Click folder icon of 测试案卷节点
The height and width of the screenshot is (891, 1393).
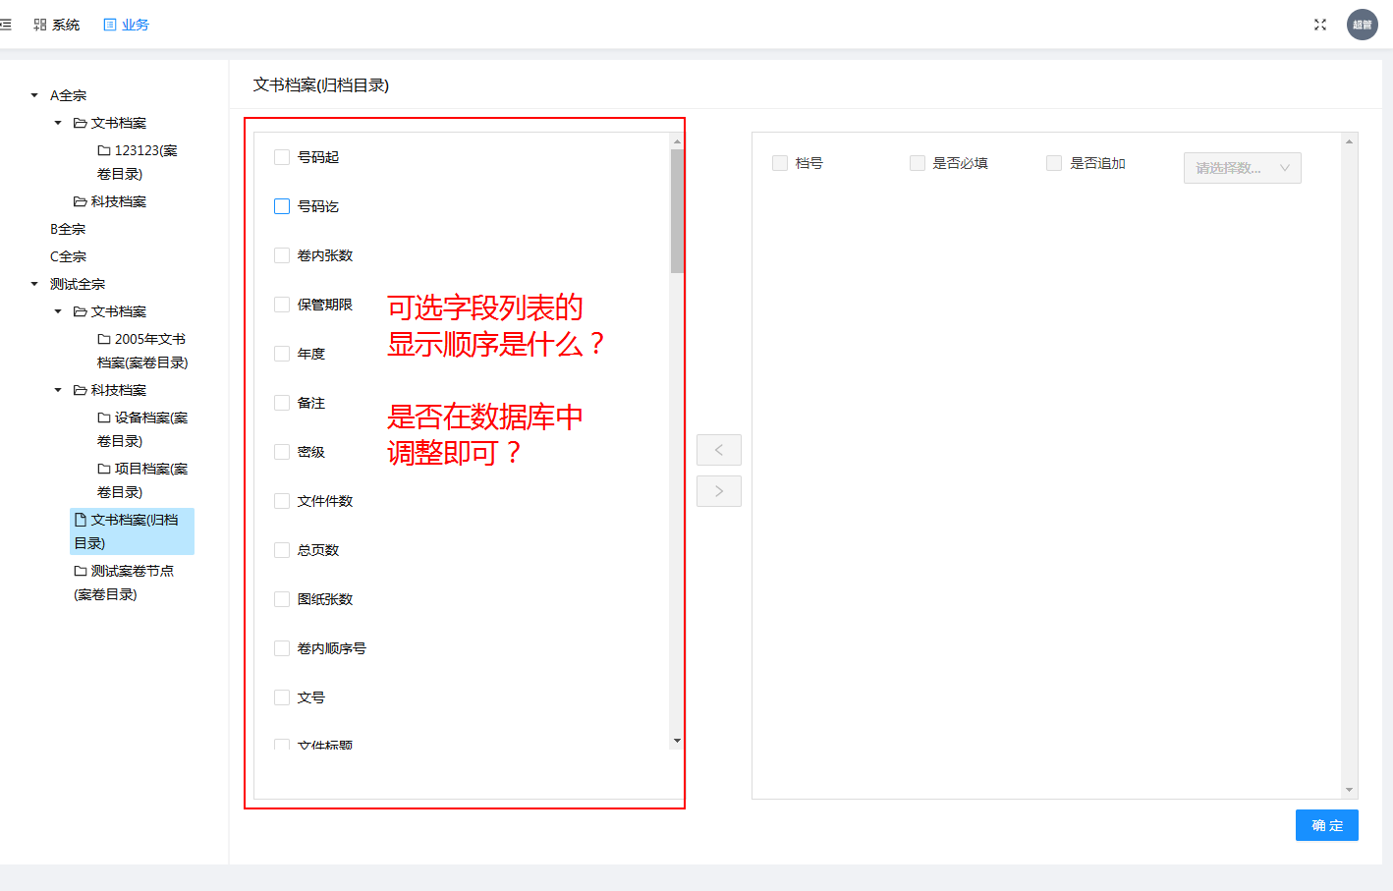[81, 571]
